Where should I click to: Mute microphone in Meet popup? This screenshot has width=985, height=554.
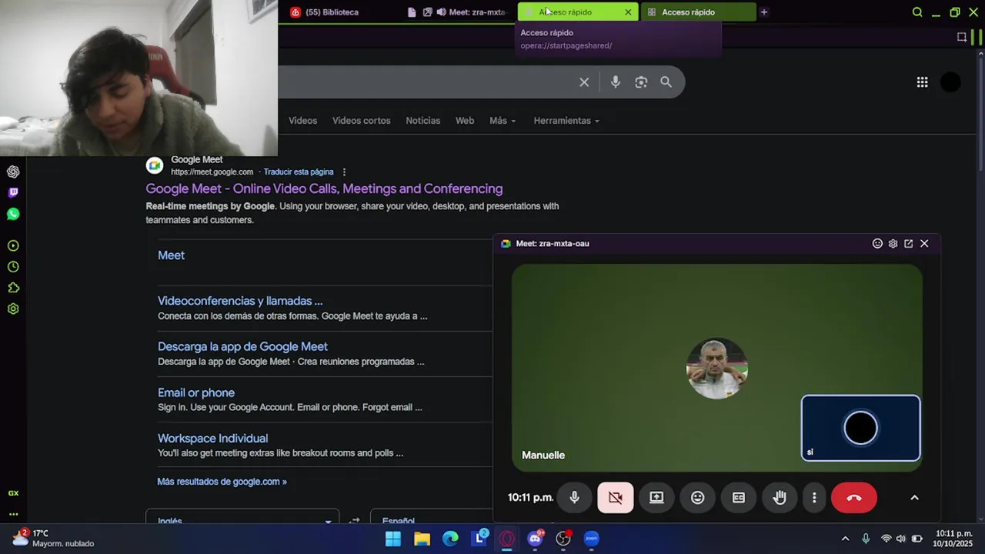[x=574, y=498]
